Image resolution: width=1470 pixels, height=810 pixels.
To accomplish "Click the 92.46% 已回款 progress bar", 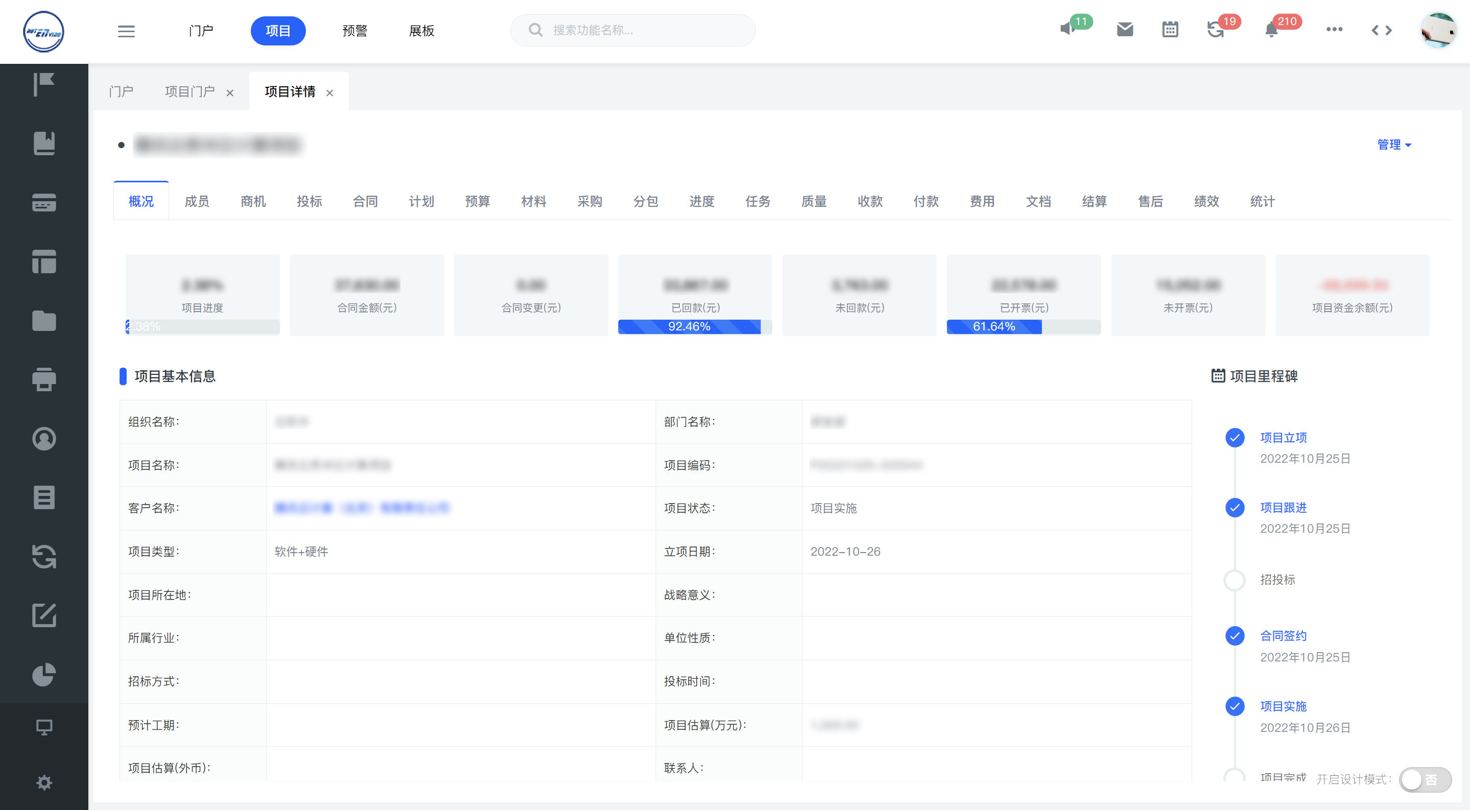I will (695, 327).
